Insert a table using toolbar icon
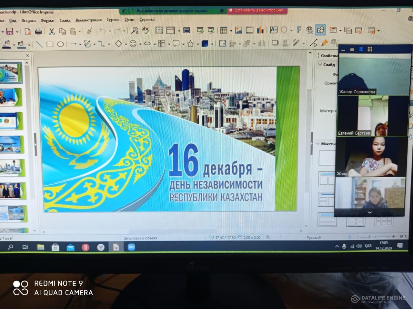This screenshot has width=413, height=309. pos(224,30)
